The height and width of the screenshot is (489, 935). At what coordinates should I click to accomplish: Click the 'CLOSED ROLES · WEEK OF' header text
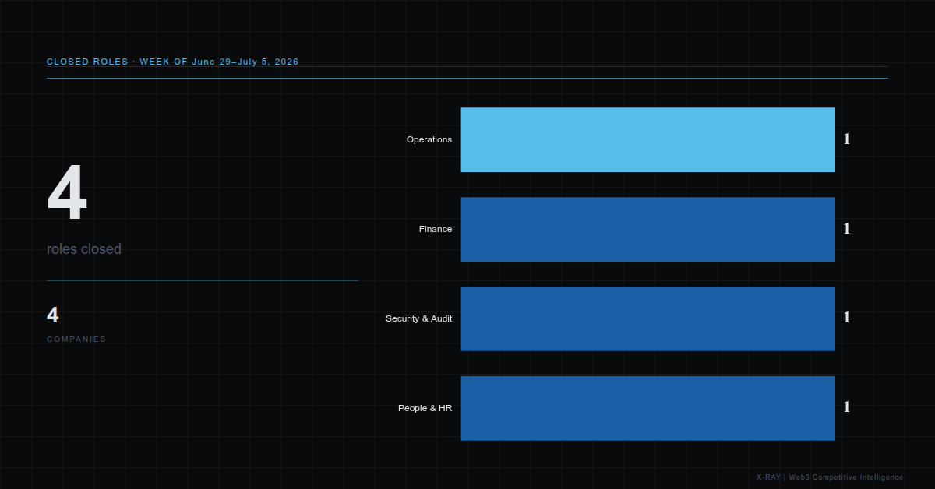tap(118, 62)
